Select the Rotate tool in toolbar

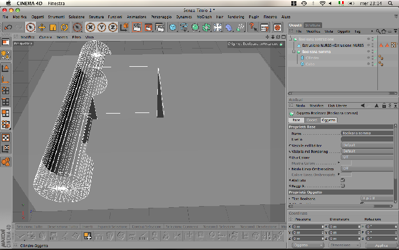pyautogui.click(x=64, y=27)
